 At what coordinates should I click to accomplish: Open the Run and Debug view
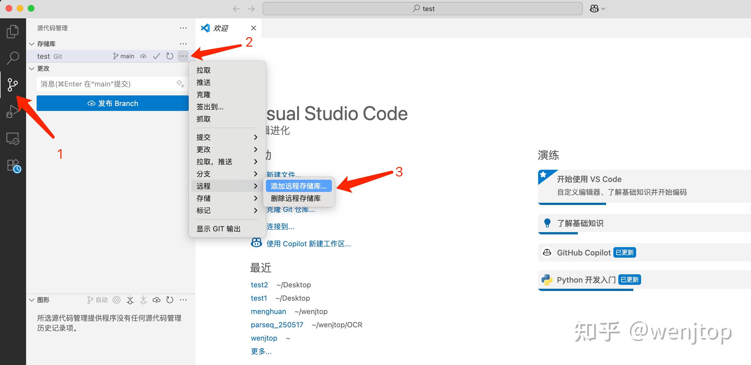pos(13,111)
